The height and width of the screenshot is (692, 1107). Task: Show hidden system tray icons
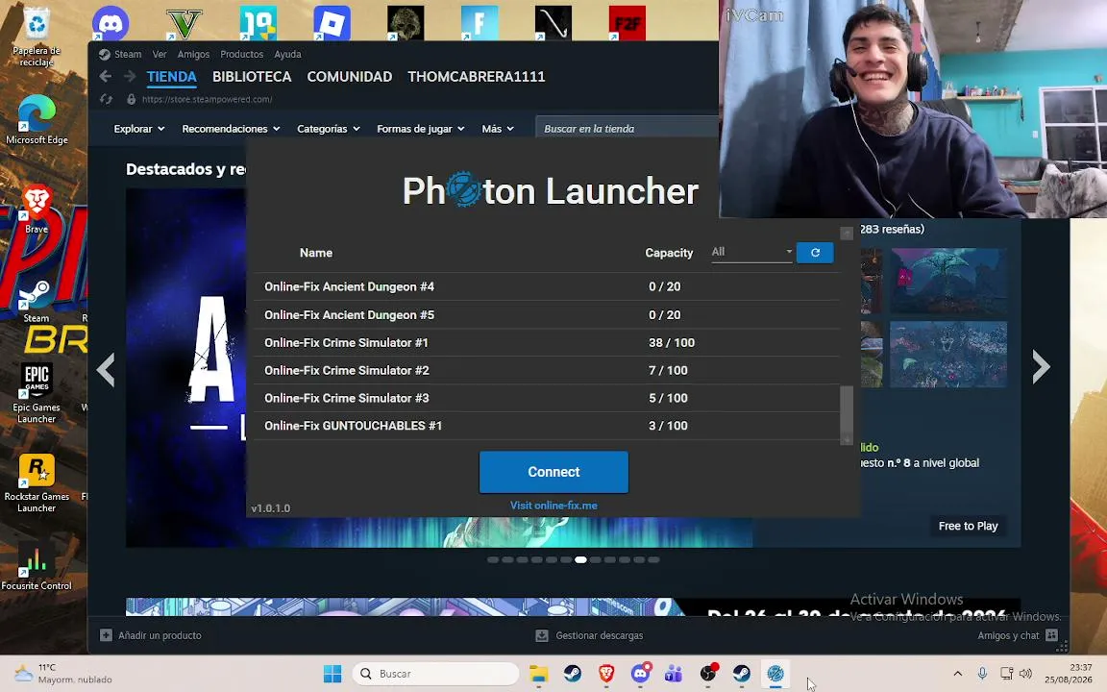957,674
